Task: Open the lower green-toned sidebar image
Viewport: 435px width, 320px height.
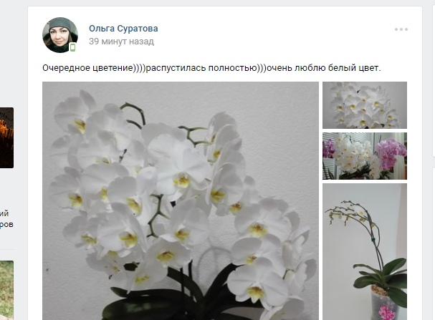Action: pos(6,290)
